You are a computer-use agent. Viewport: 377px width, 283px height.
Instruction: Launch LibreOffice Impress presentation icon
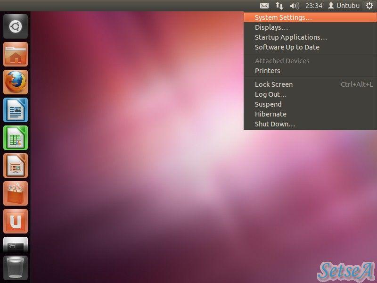coord(16,166)
